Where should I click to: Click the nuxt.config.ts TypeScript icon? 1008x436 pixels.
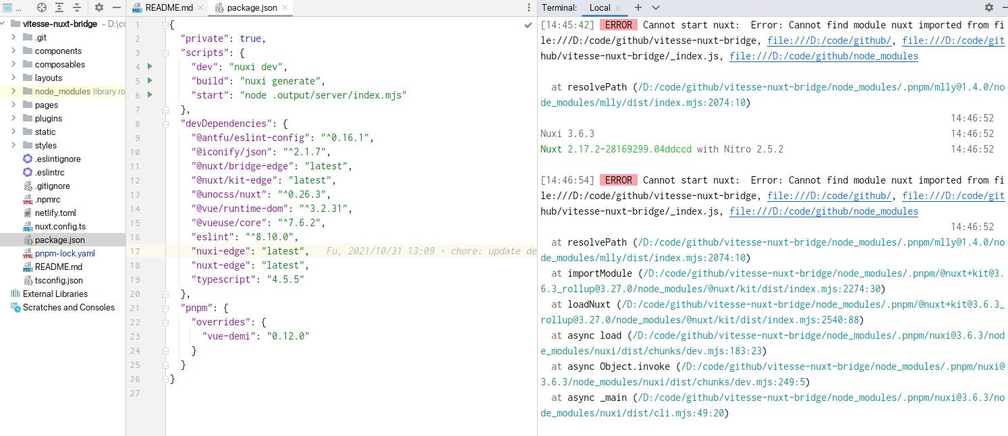[x=28, y=227]
